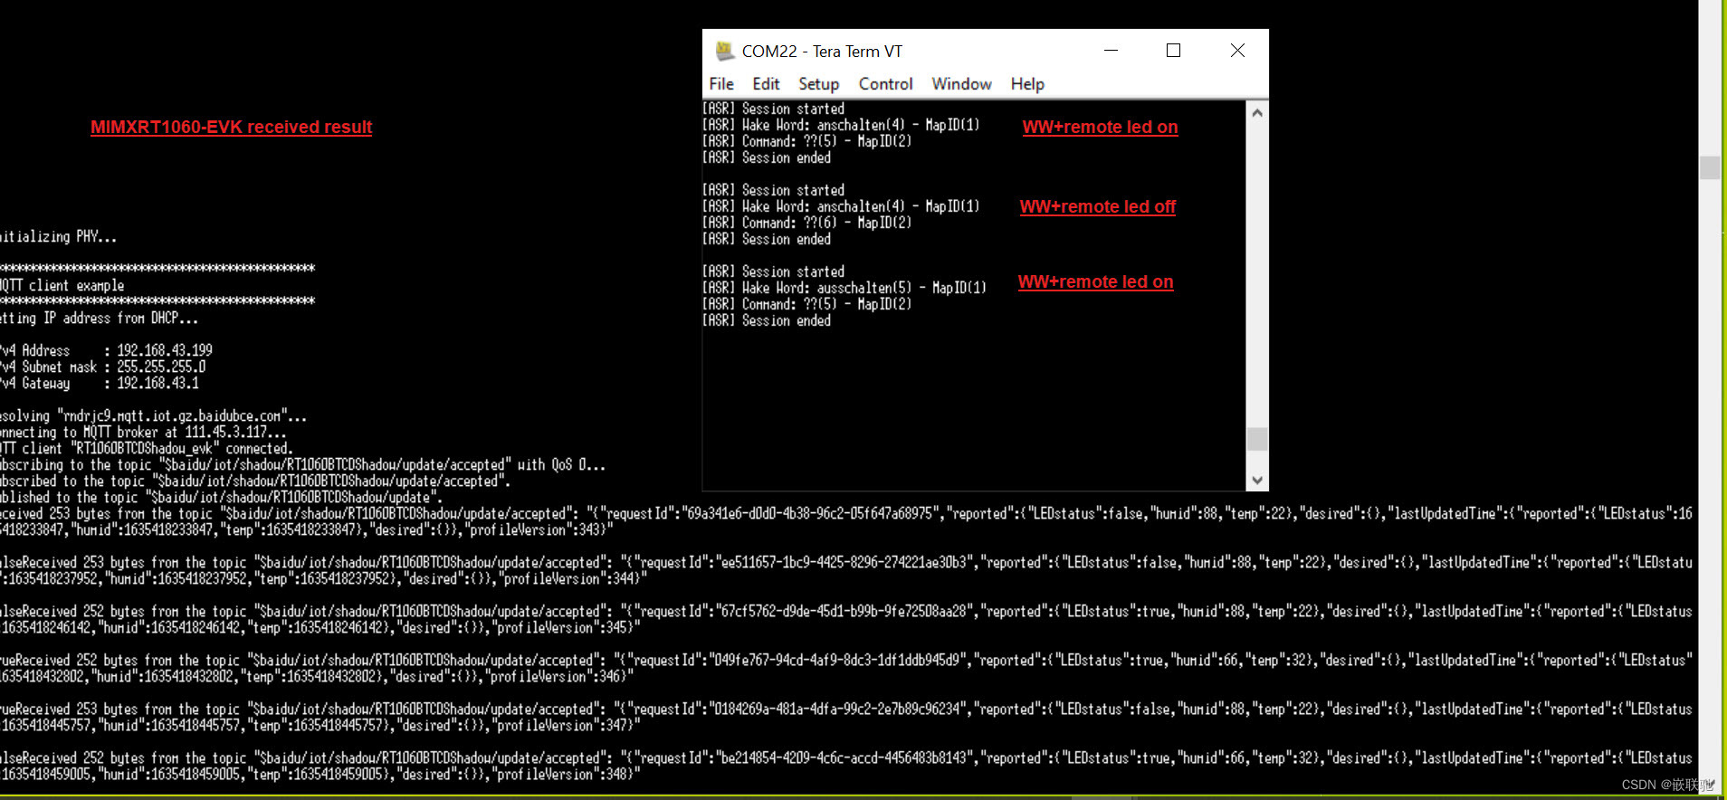Maximize the COM22 Tera Term window
Viewport: 1727px width, 800px height.
coord(1173,51)
